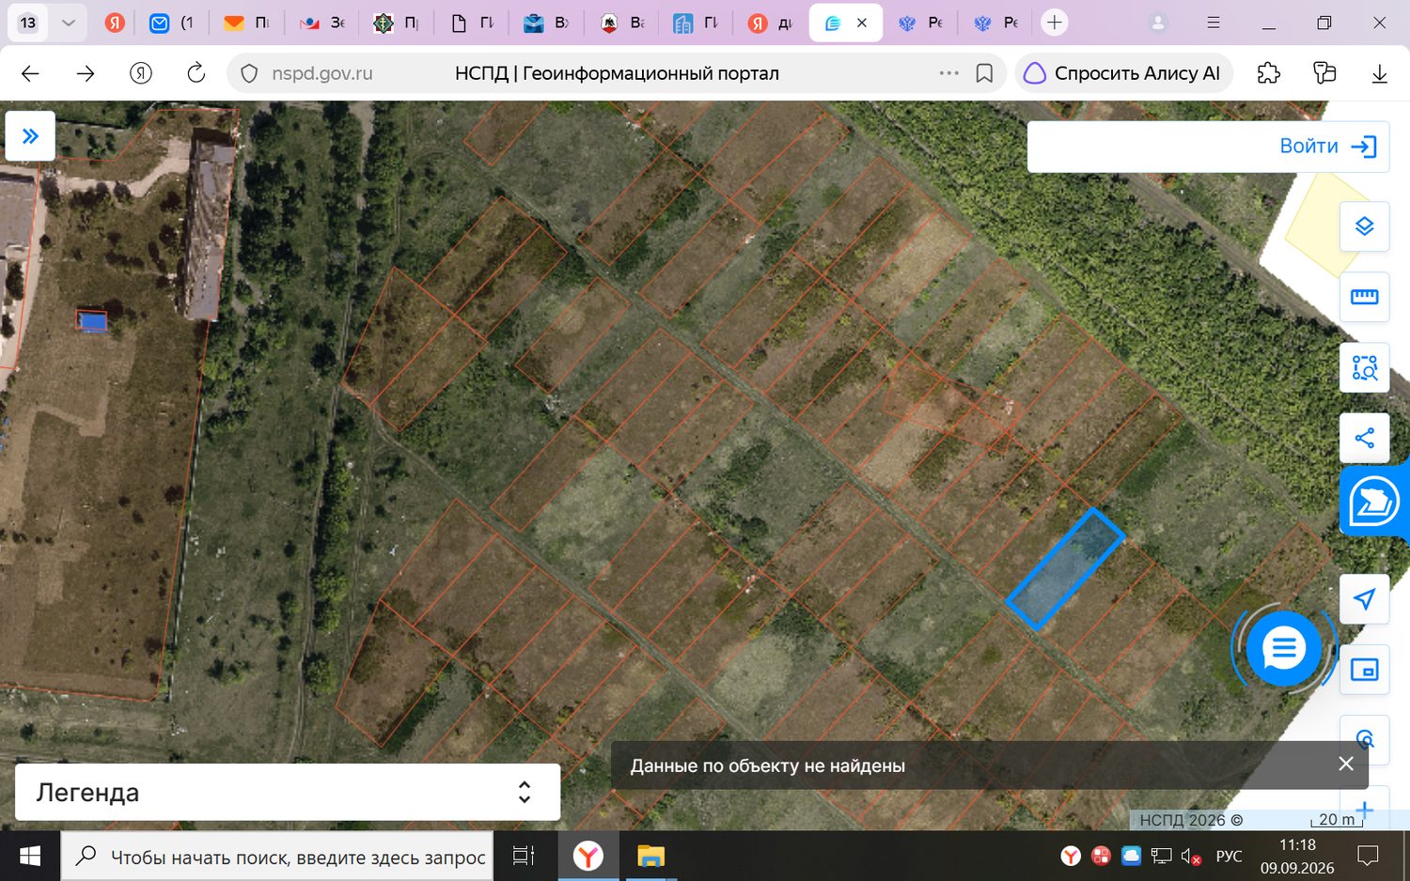Go forward to the next page
This screenshot has height=881, width=1410.
pyautogui.click(x=86, y=73)
